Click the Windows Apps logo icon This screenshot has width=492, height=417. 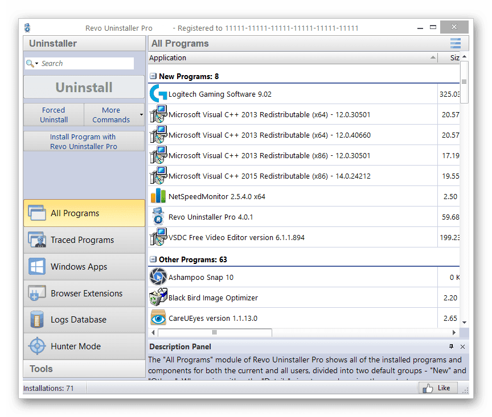pos(37,266)
